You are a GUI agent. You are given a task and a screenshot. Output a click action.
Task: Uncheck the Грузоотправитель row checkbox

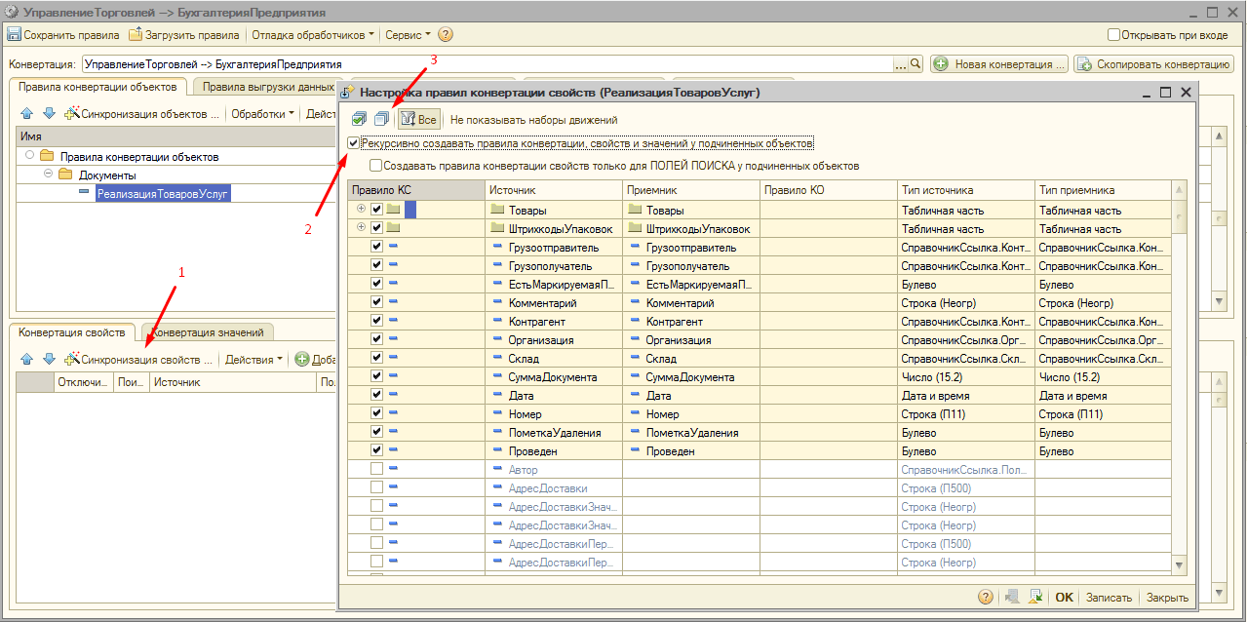pos(376,247)
